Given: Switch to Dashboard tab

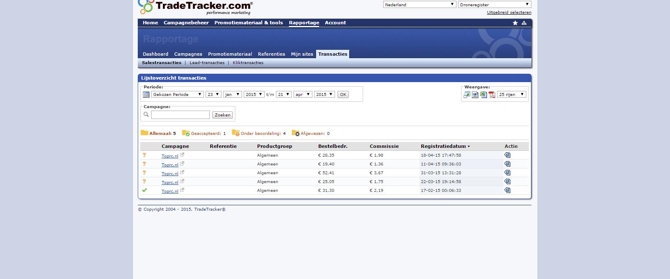Looking at the screenshot, I should 155,54.
